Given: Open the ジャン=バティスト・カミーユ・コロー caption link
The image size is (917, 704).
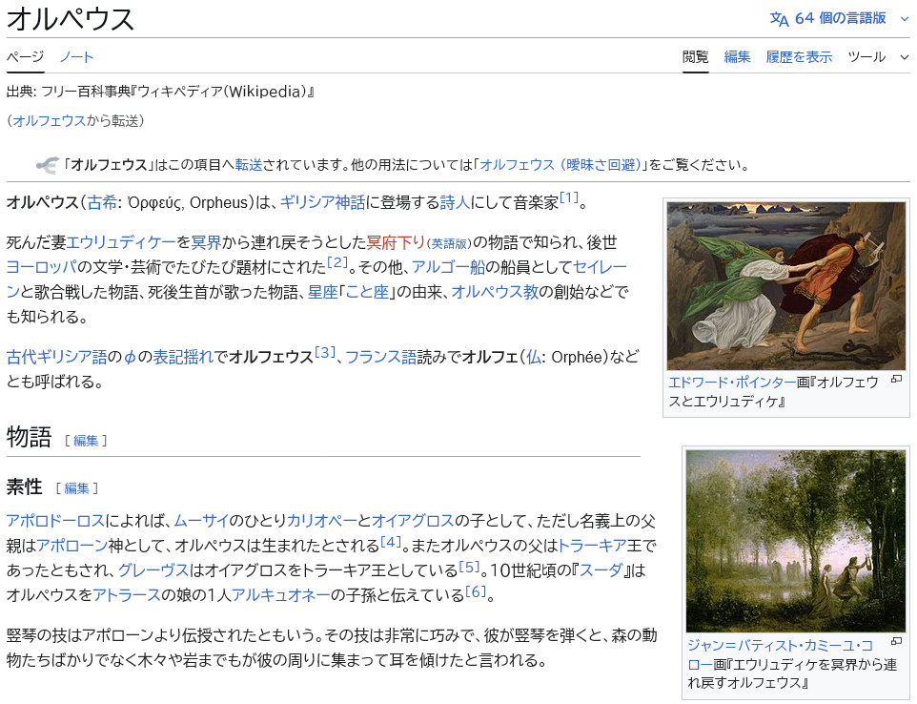Looking at the screenshot, I should pos(780,654).
